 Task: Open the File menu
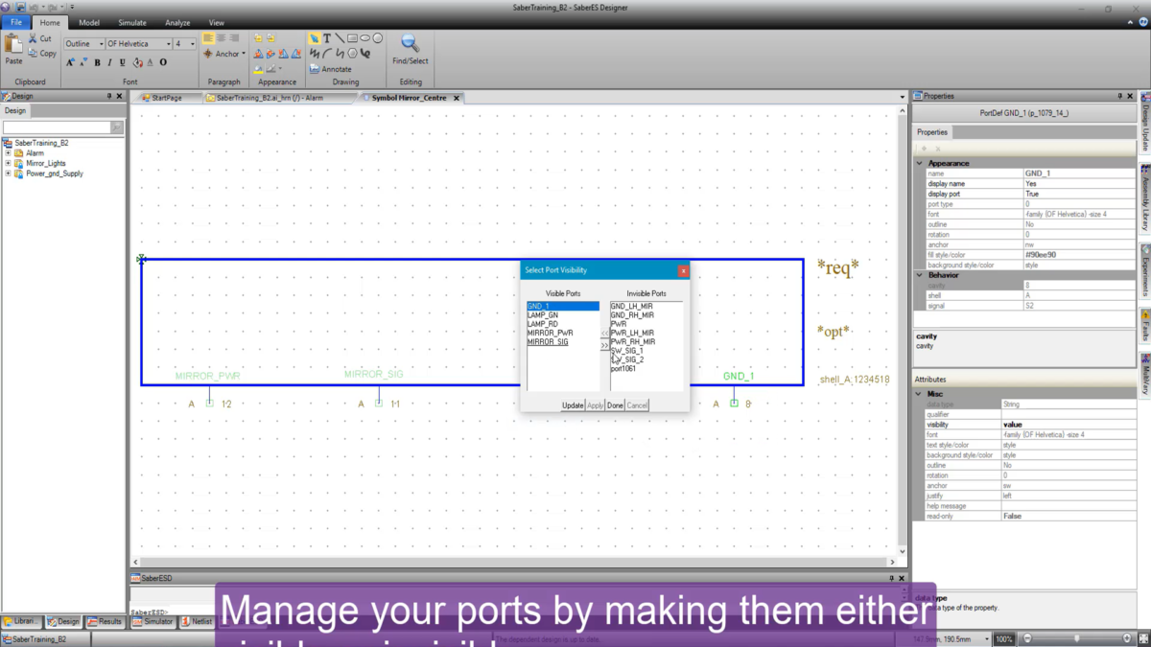click(x=16, y=23)
